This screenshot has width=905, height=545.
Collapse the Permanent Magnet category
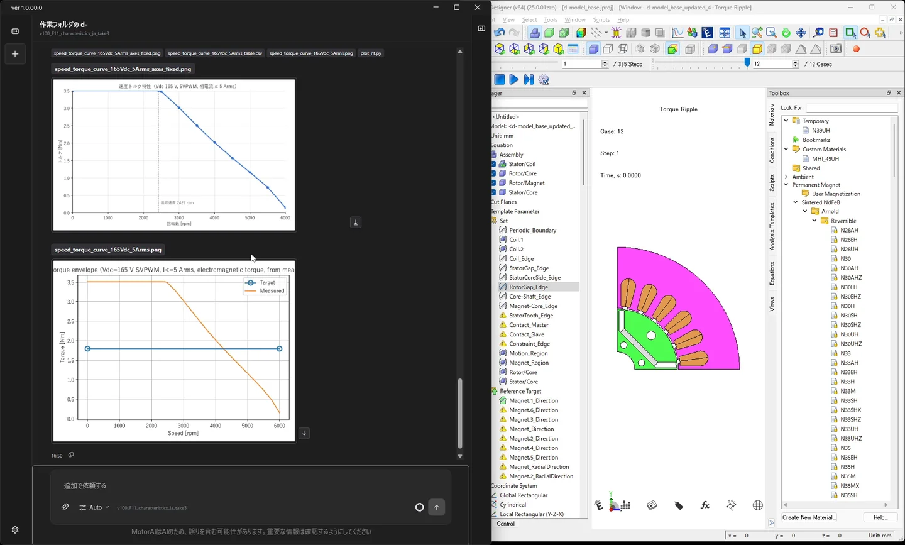[786, 185]
